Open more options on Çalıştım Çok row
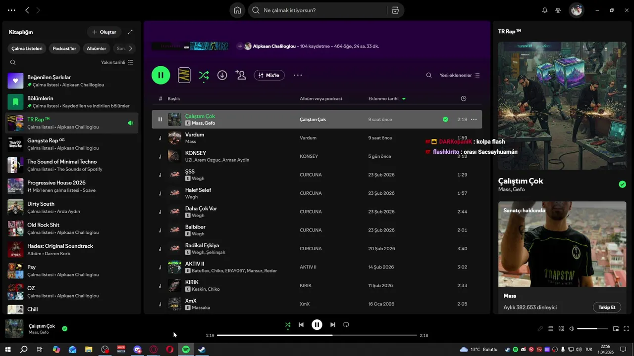Screen dimensions: 634x356 pyautogui.click(x=474, y=119)
